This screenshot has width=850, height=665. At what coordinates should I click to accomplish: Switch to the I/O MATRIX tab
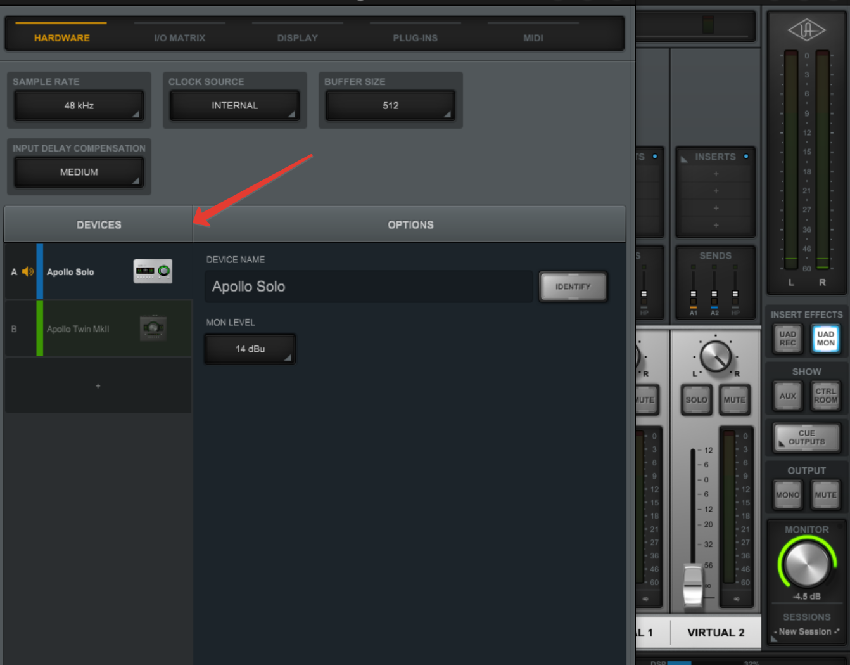[180, 37]
